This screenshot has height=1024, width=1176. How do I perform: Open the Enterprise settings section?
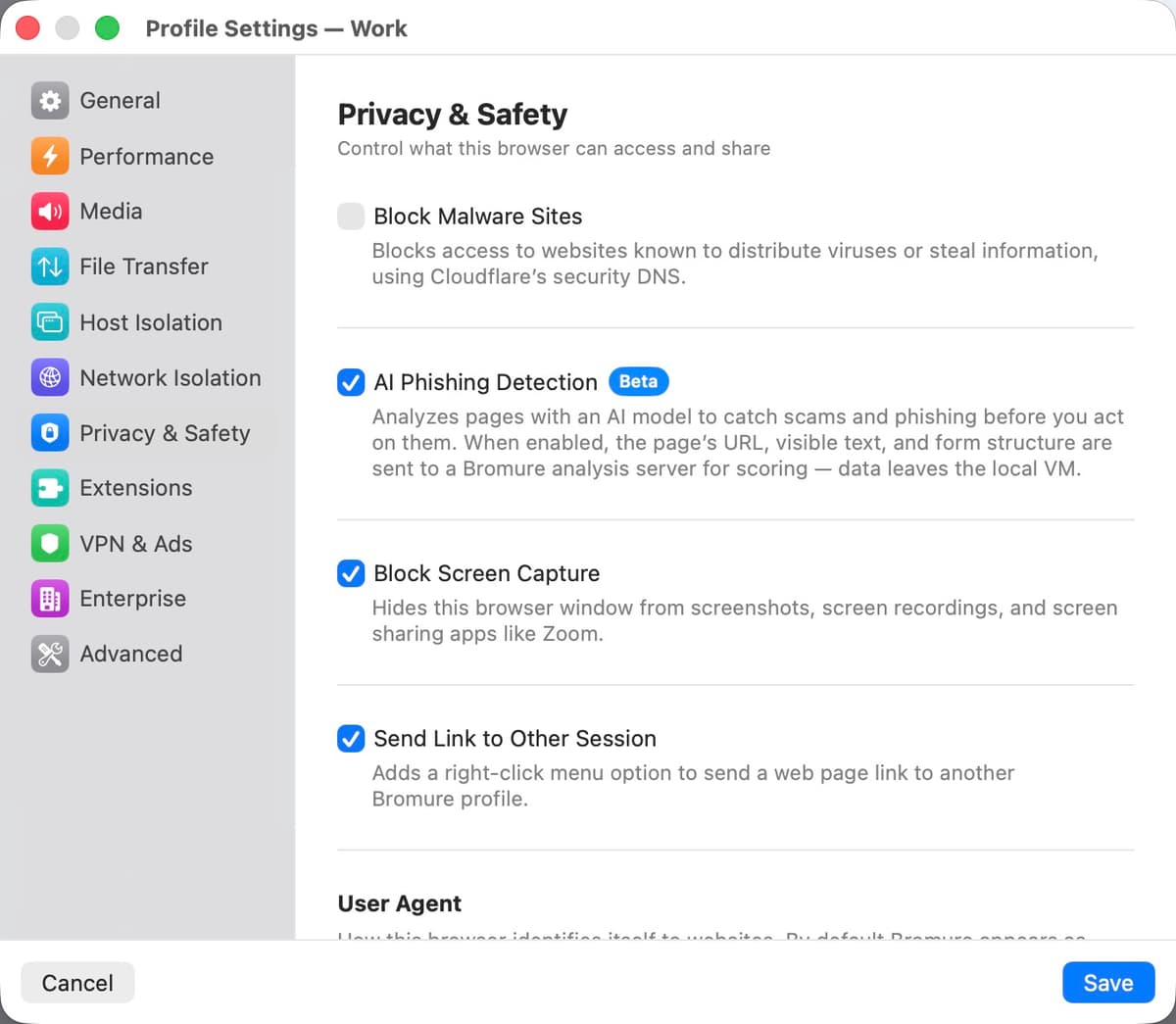(147, 599)
